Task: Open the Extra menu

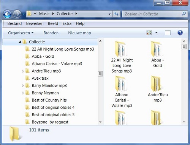Action: (x=67, y=23)
